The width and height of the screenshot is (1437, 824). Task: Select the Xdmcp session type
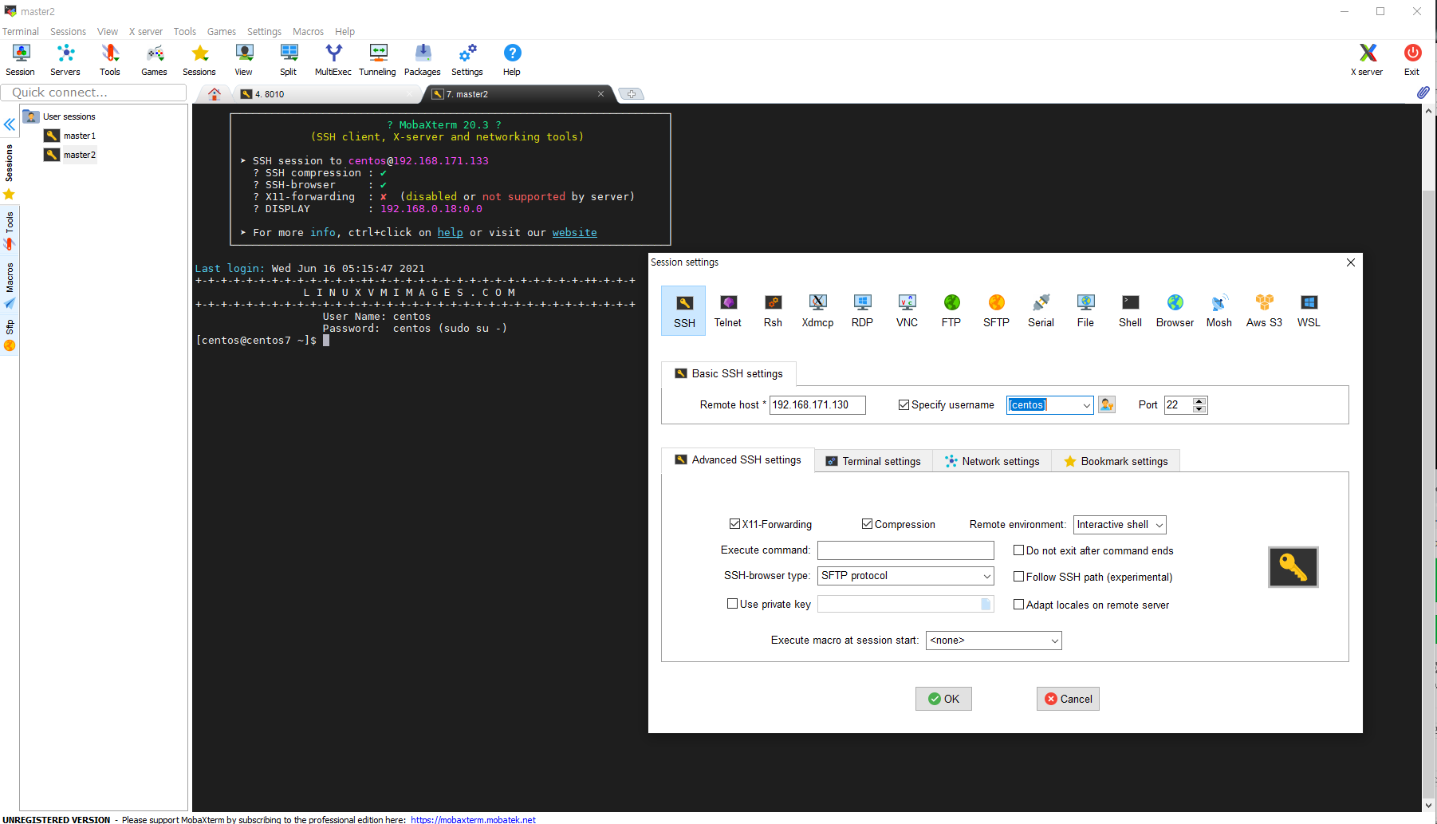point(817,311)
